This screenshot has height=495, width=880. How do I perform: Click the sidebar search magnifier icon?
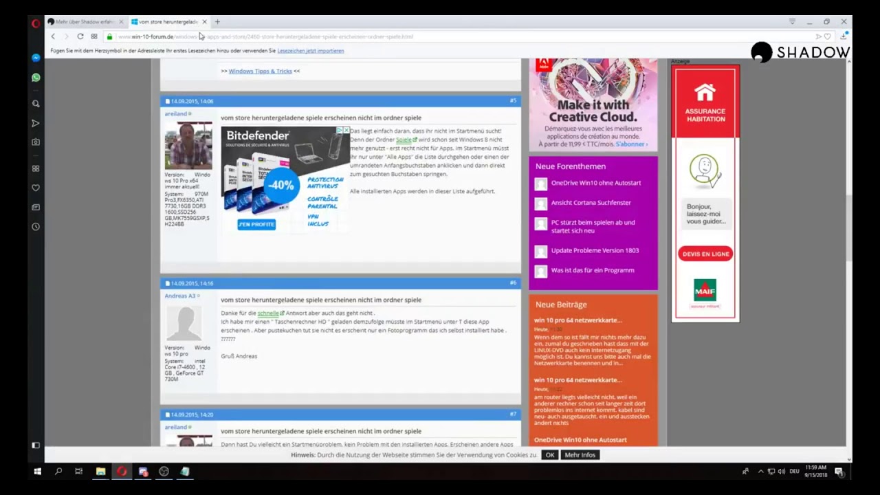(36, 104)
